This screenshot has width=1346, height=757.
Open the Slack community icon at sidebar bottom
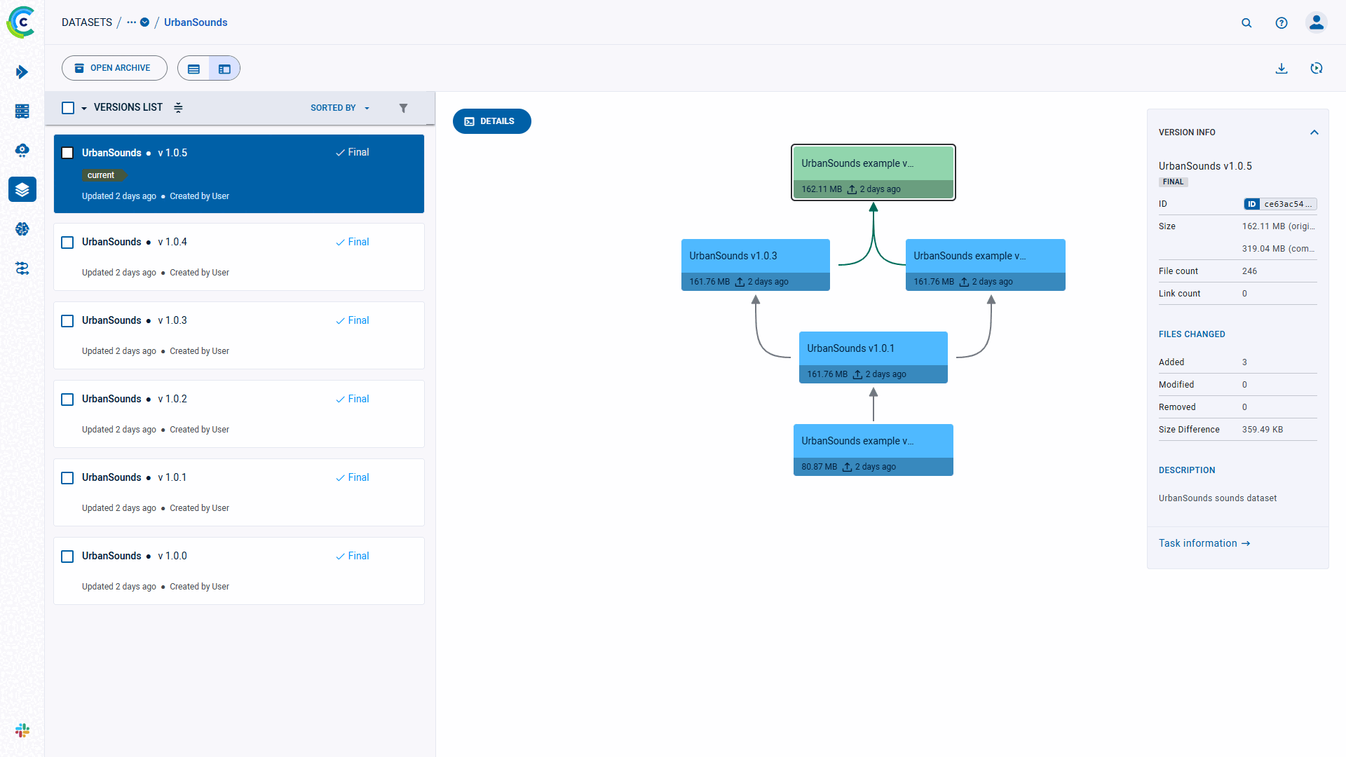(x=22, y=730)
